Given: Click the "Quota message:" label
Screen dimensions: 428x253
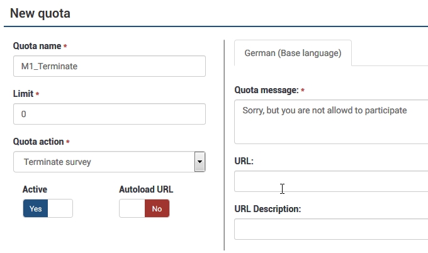Looking at the screenshot, I should click(266, 90).
